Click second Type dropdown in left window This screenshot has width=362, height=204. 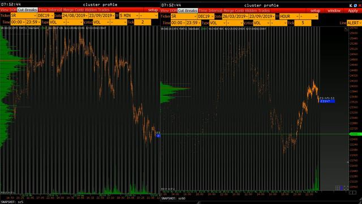75,22
